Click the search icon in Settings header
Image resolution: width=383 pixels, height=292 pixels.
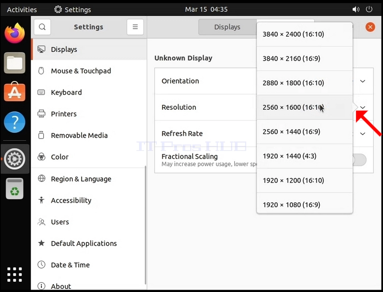tap(42, 27)
